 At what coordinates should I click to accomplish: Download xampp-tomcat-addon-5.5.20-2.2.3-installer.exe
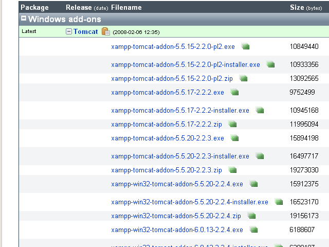[180, 156]
